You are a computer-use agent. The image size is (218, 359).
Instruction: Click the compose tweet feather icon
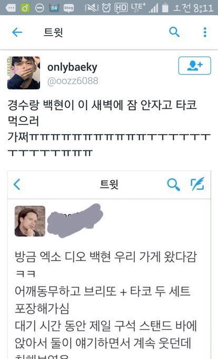(197, 184)
